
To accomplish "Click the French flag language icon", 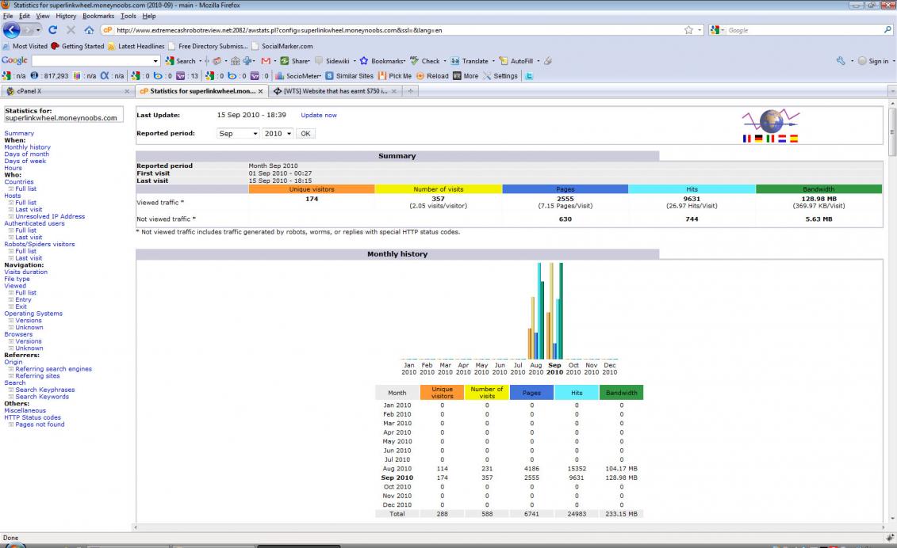I will click(746, 139).
